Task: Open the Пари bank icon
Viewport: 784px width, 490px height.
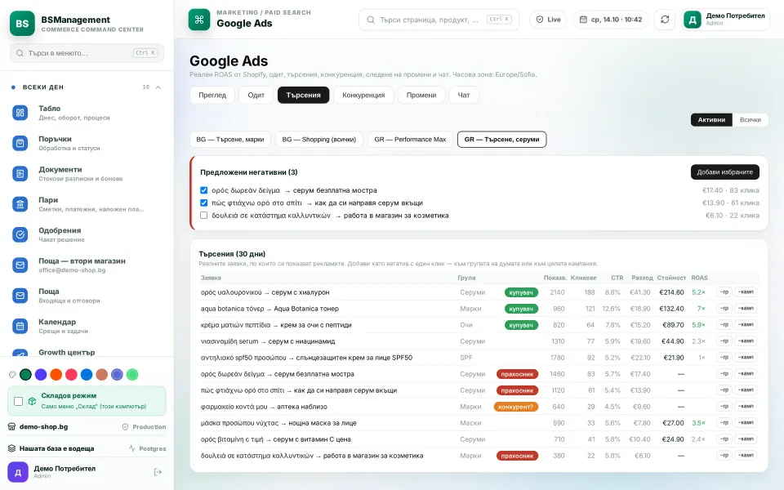Action: 20,204
